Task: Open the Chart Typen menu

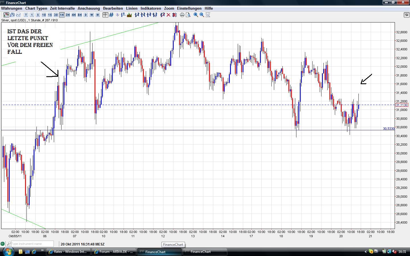Action: click(36, 8)
